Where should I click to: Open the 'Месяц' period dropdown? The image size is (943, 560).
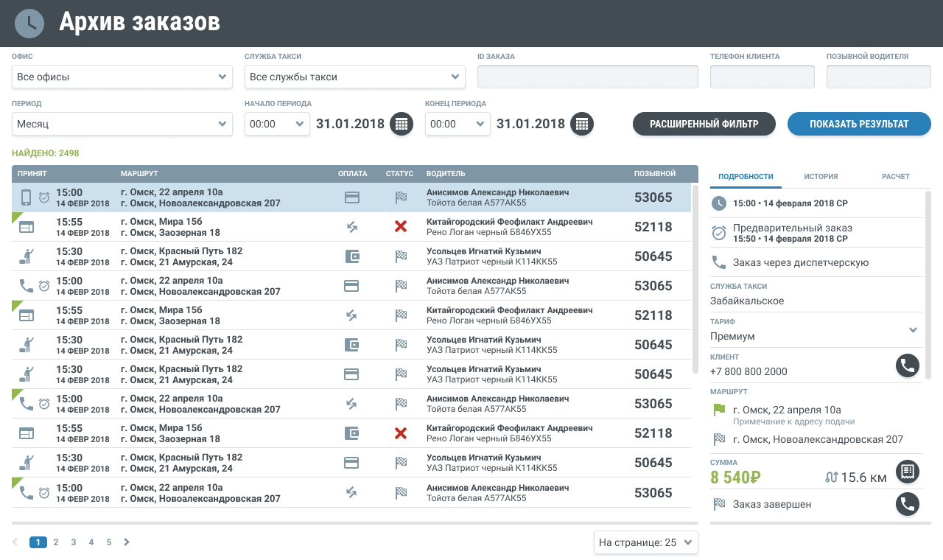click(122, 124)
